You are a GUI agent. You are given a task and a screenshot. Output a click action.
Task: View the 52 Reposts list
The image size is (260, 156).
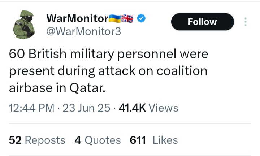click(37, 140)
